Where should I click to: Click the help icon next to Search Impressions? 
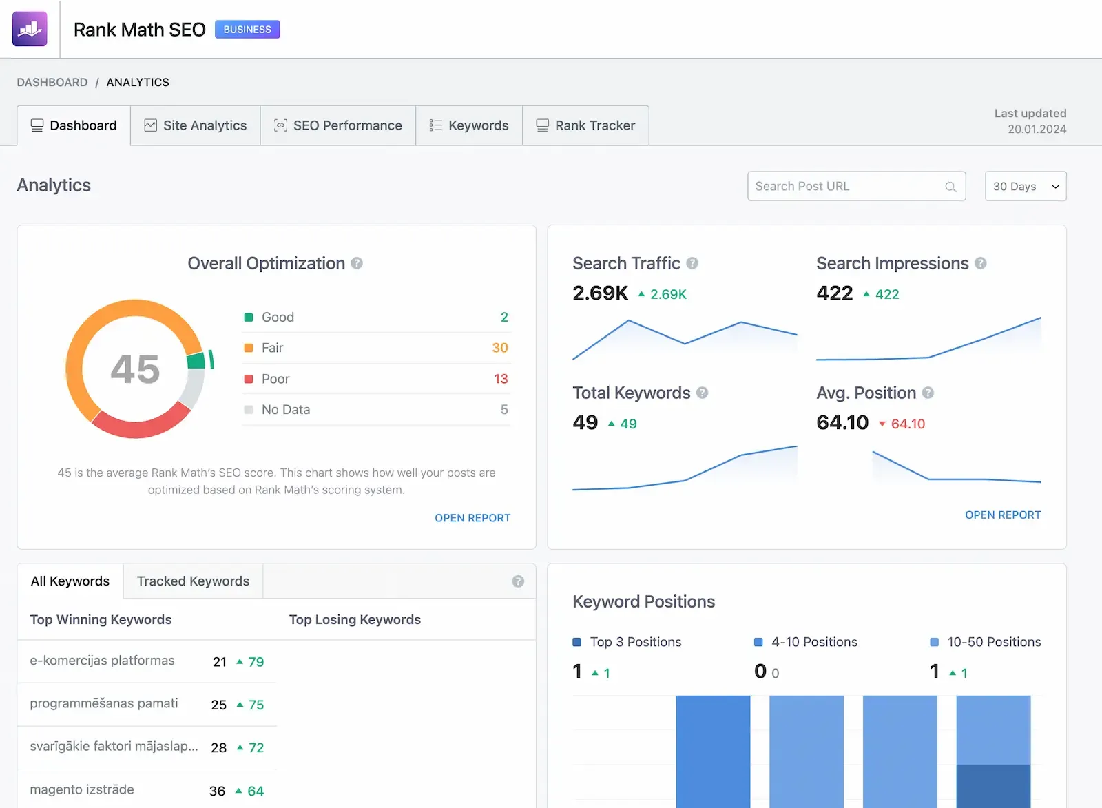[x=981, y=263]
